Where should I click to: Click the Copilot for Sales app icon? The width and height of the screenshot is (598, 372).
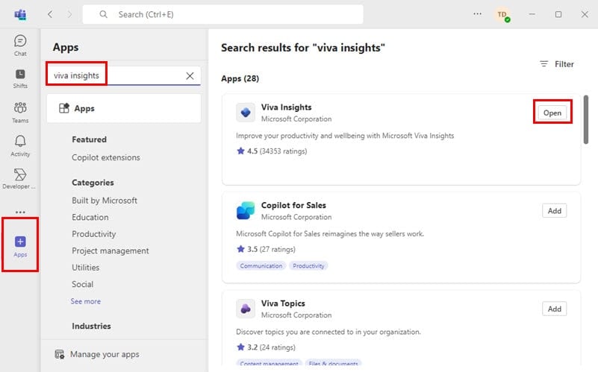246,210
